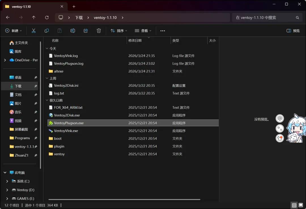
Task: Open a new tab with plus button
Action: 74,6
